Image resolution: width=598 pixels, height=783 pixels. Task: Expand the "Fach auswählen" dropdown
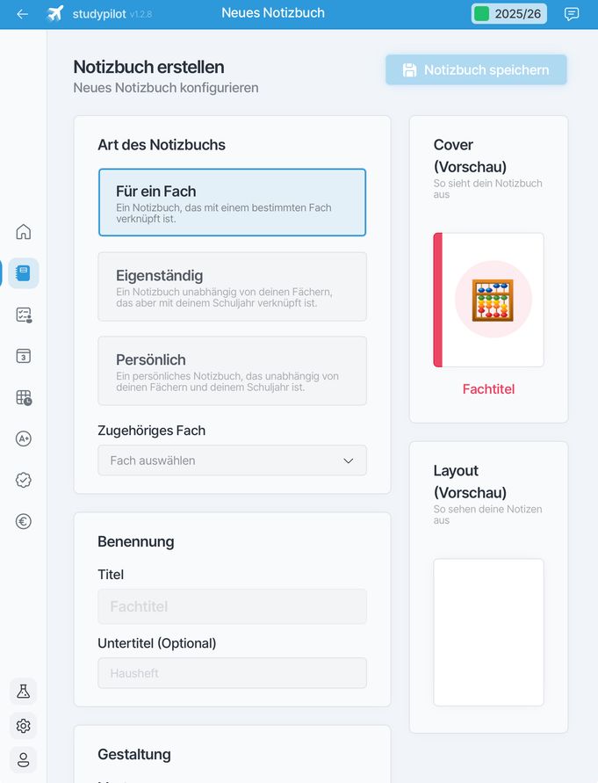pyautogui.click(x=232, y=460)
